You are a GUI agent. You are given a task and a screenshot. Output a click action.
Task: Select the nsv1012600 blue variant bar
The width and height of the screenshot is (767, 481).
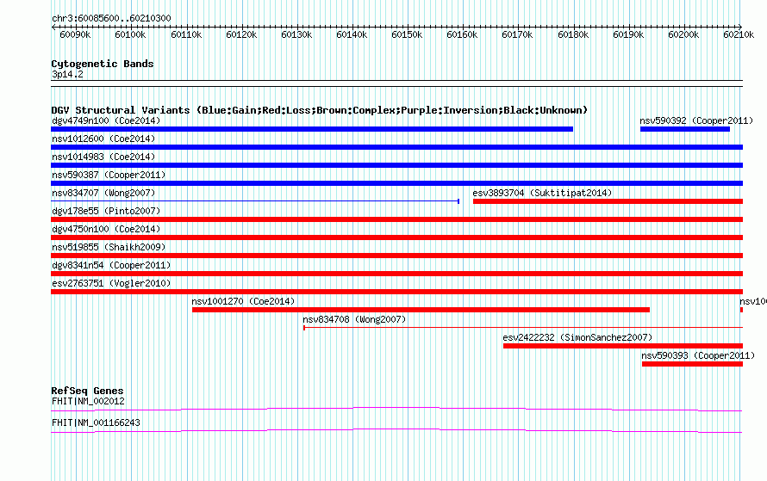coord(396,147)
